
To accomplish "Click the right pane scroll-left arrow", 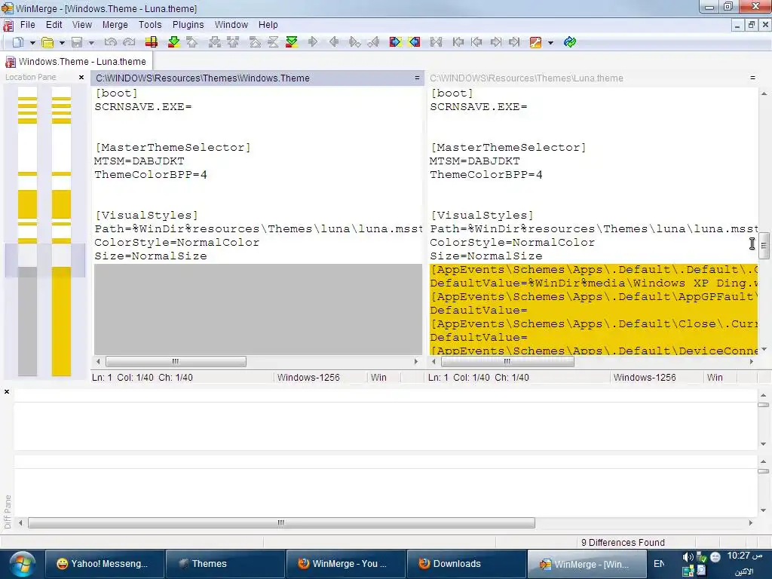I will [x=433, y=361].
